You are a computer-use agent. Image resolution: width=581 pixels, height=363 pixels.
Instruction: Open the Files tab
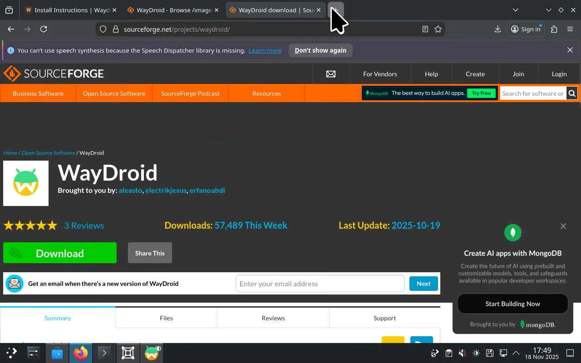tap(166, 318)
